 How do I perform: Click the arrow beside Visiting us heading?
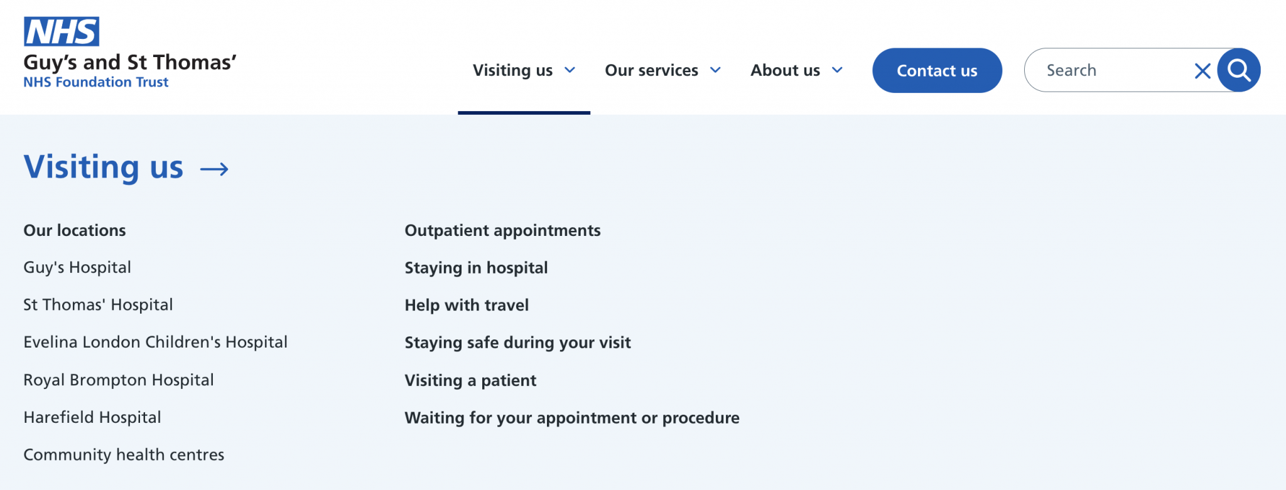pos(214,169)
